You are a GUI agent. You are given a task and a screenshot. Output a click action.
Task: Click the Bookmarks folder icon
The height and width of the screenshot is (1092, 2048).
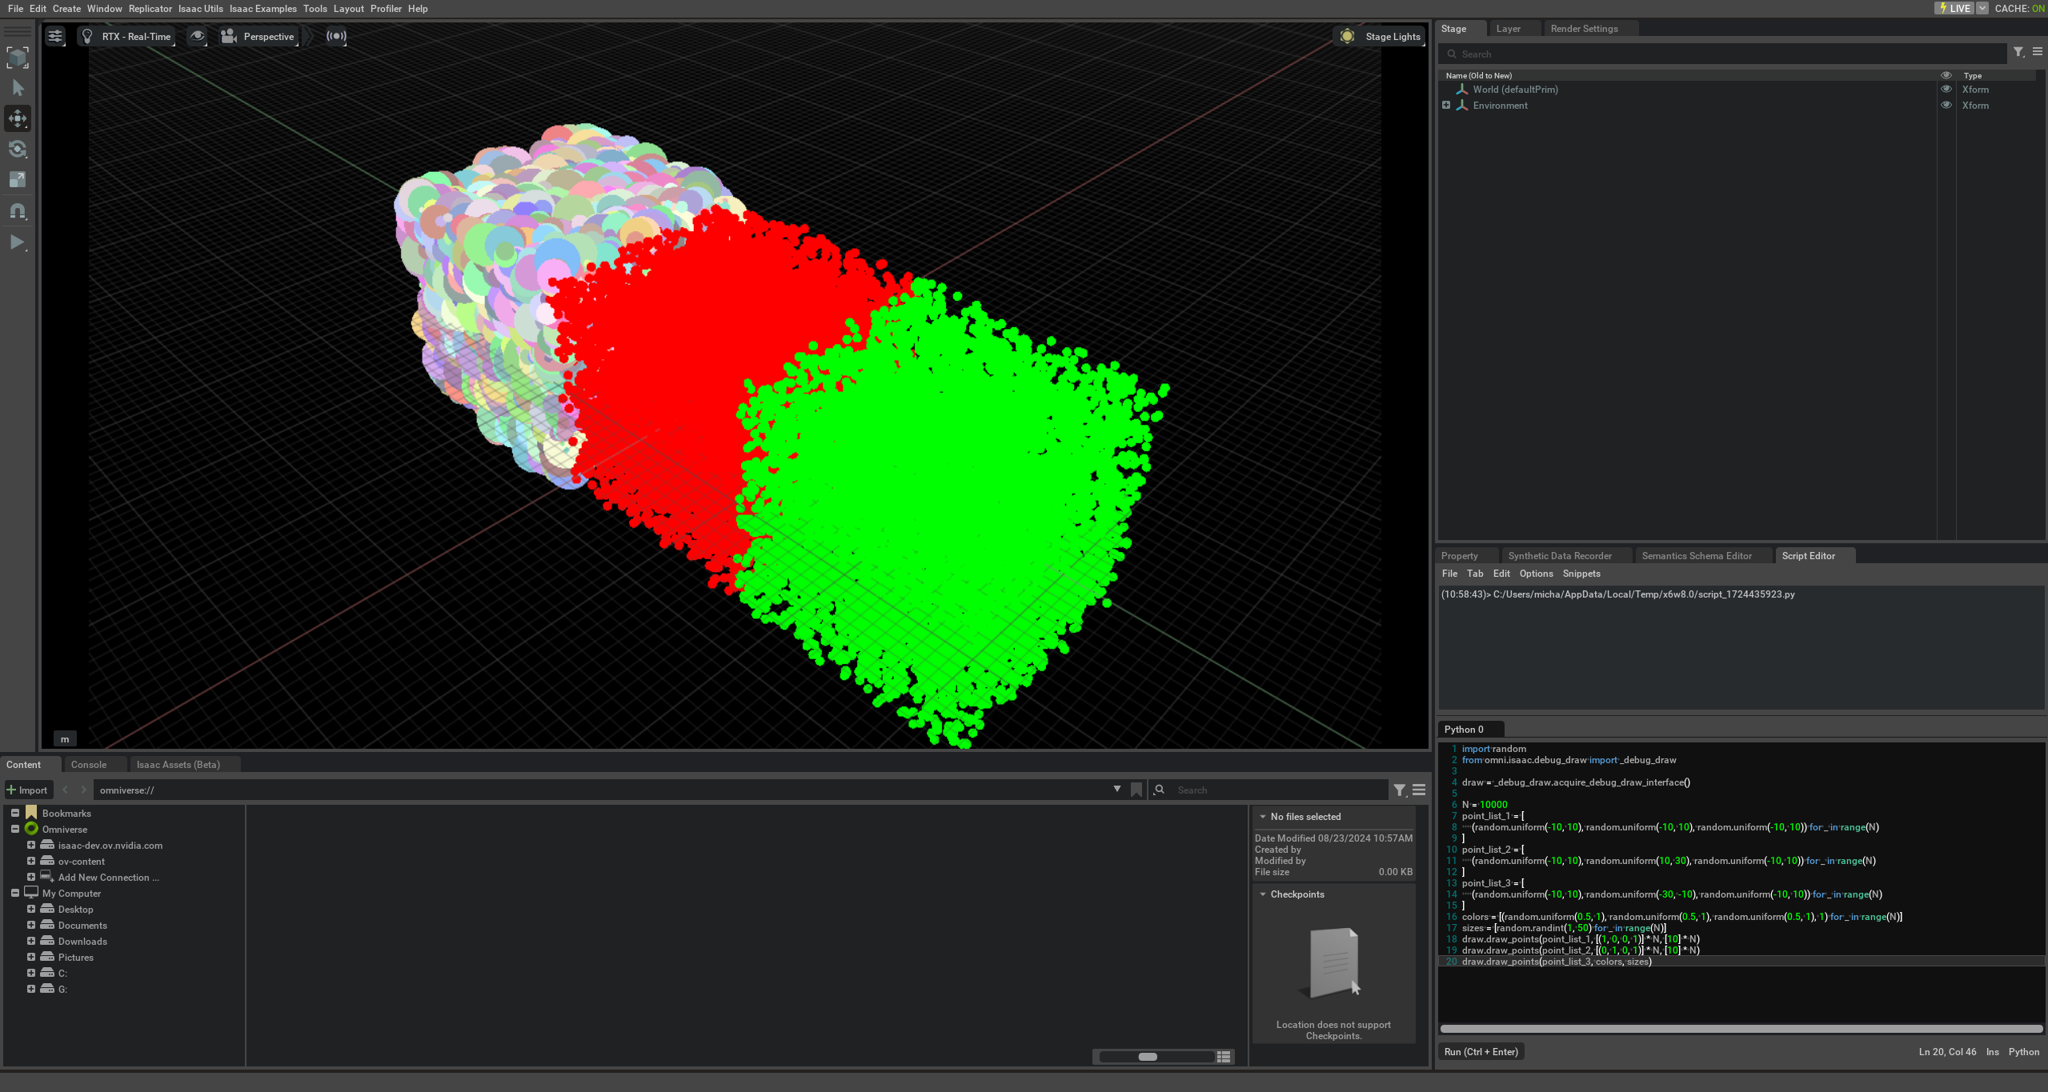click(x=31, y=813)
